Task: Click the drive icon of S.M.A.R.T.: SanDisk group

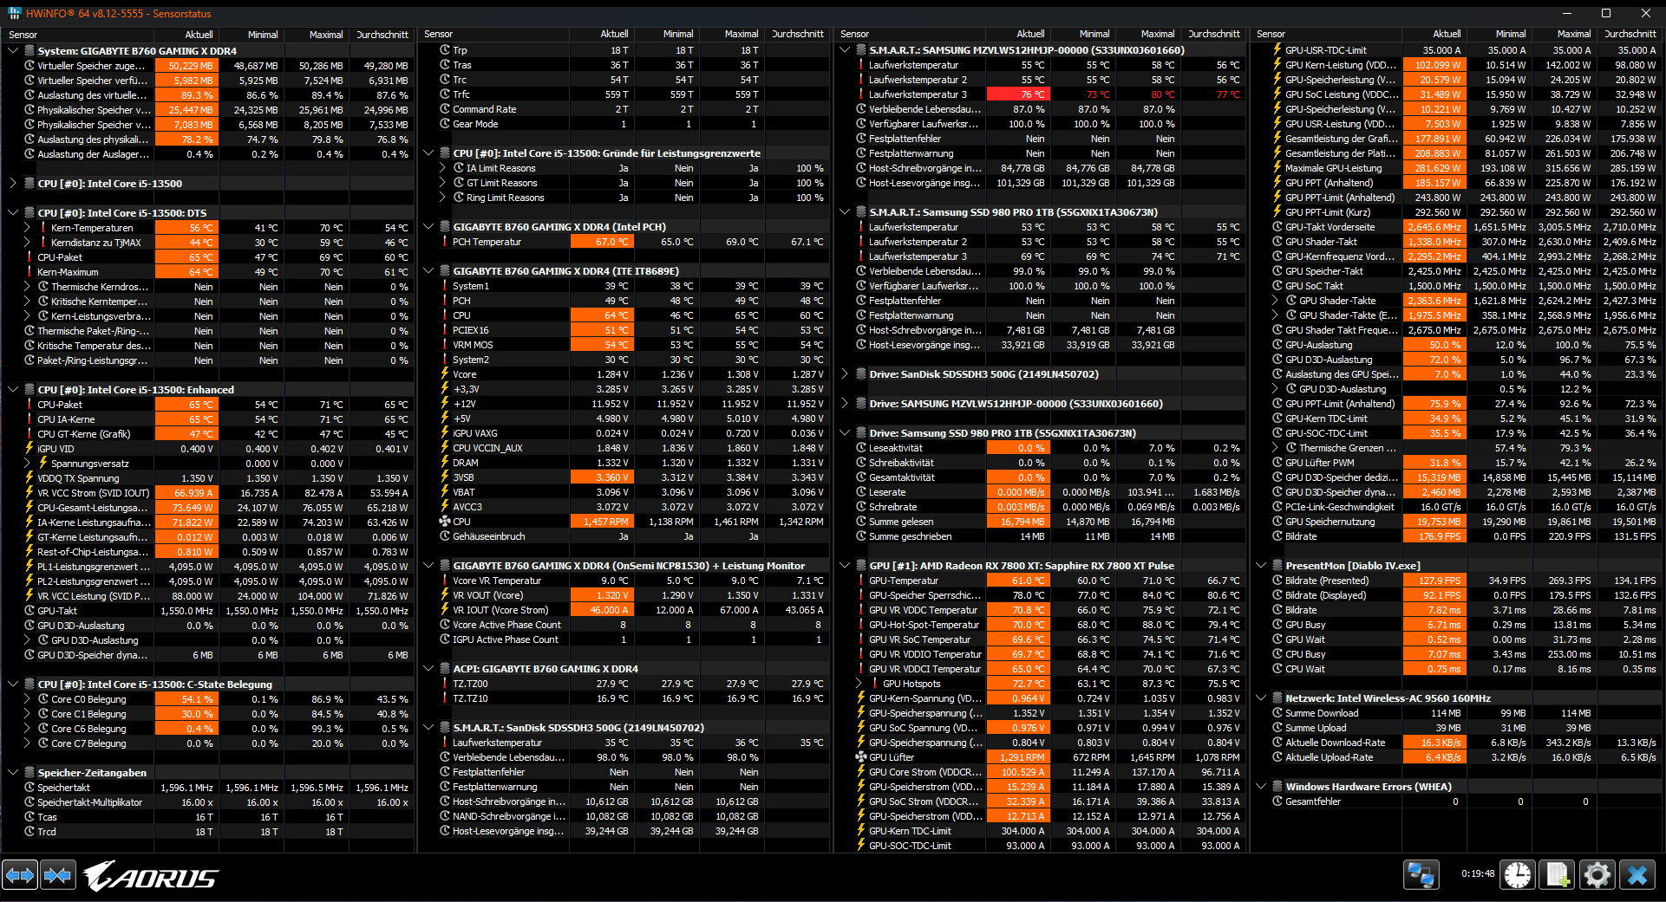Action: pos(445,728)
